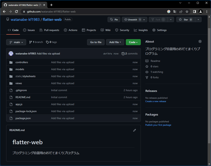Screen dimensions: 211x166
Task: Click watanabe-kf1983's commit avatar
Action: tap(11, 53)
